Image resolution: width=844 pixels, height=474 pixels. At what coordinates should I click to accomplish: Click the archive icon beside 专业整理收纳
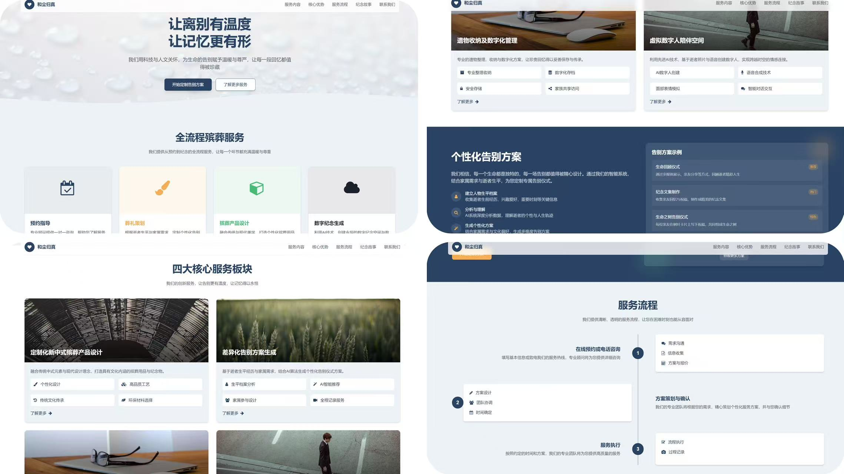(462, 73)
